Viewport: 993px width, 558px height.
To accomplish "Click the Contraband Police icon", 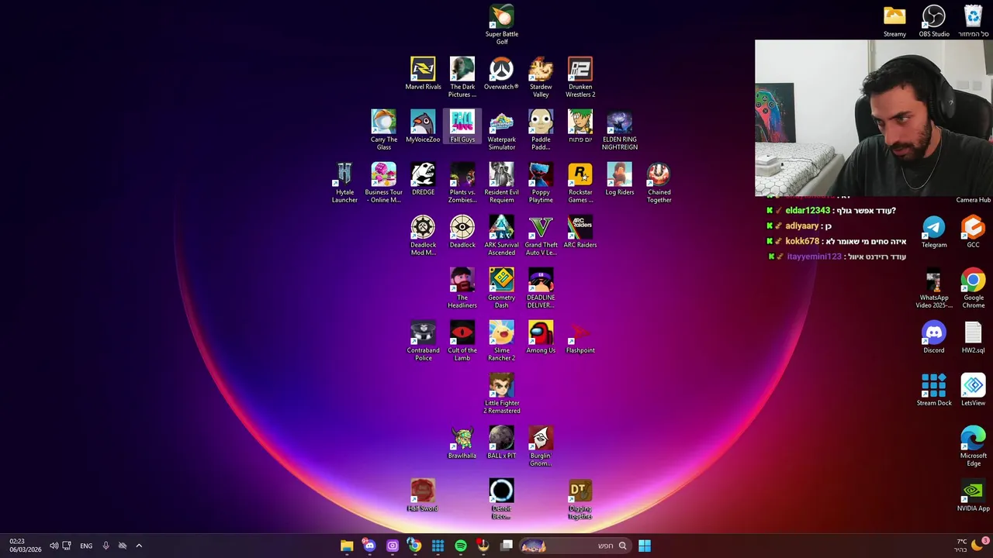I will [x=423, y=340].
